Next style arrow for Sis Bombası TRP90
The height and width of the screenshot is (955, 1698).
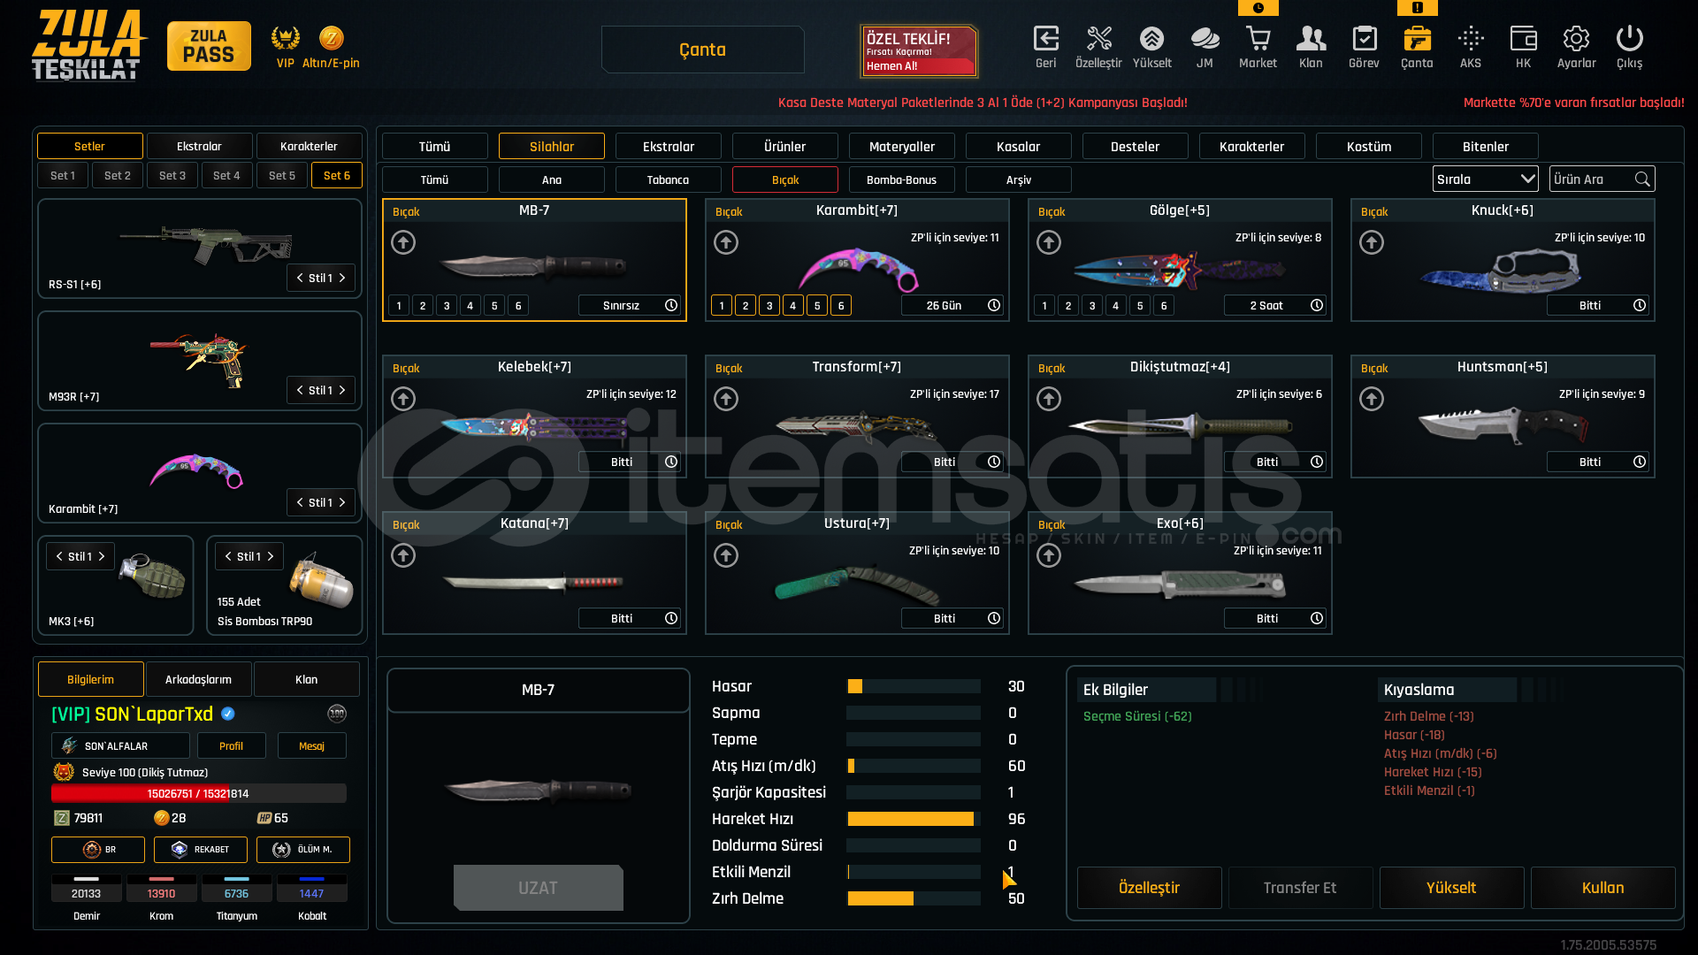271,556
